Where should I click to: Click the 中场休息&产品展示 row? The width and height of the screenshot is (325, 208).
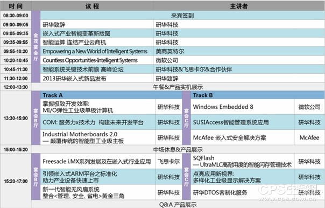tap(178, 149)
